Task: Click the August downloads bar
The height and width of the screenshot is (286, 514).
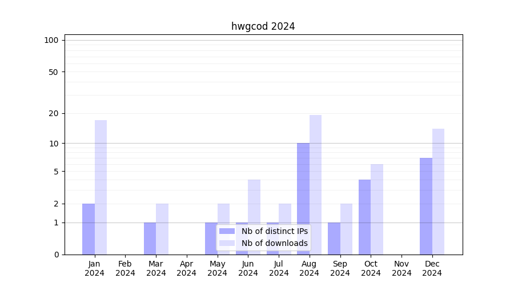Action: (x=315, y=184)
